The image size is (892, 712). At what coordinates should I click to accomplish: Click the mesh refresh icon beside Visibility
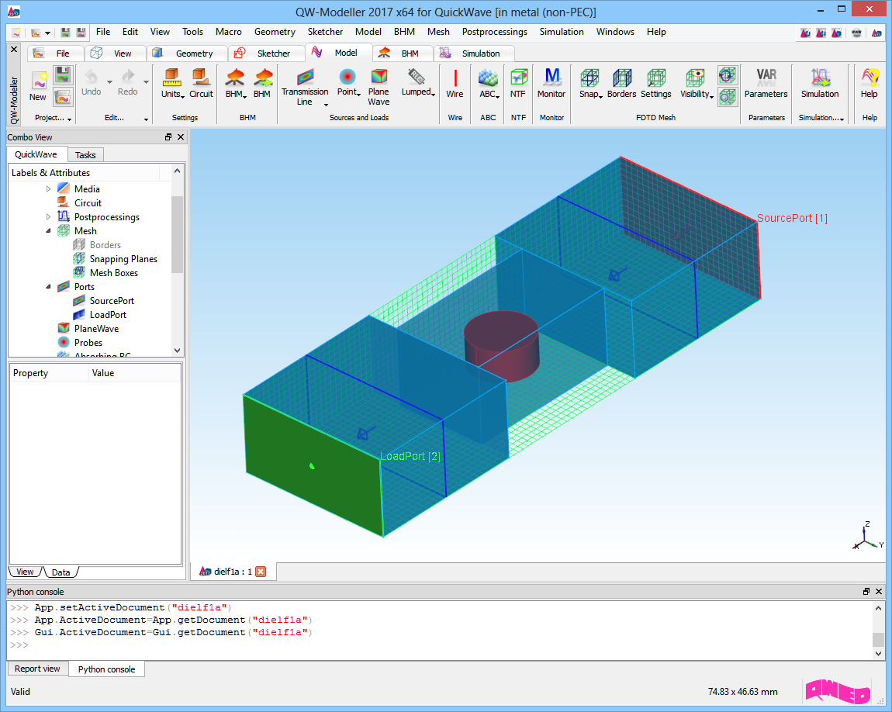(x=727, y=75)
